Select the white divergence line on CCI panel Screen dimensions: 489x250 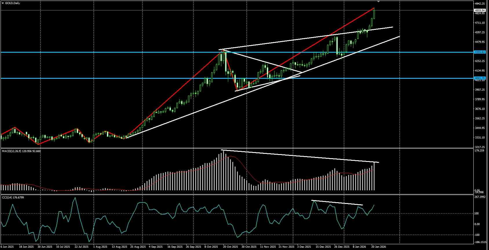pos(337,202)
